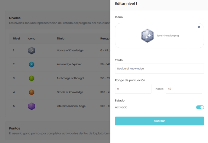Click the gray Novice of Knowledge icon
This screenshot has height=143, width=208.
point(31,50)
